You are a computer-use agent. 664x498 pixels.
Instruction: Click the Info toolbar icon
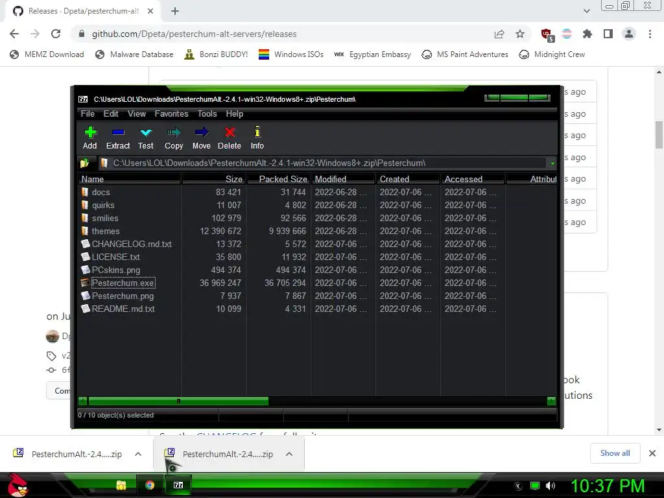click(x=257, y=138)
